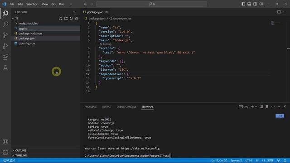Click the cmd terminal shell label
290x163 pixels.
pos(243,107)
